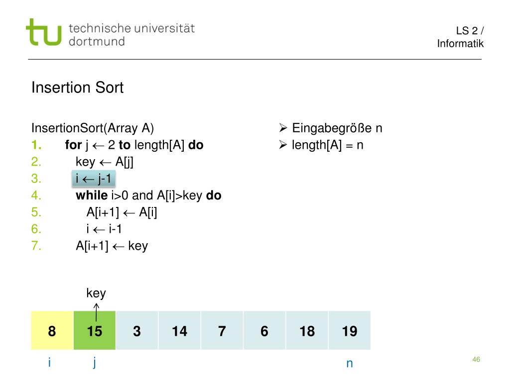Click the LS 2 / Informatik header text
The image size is (510, 382).
click(x=460, y=37)
